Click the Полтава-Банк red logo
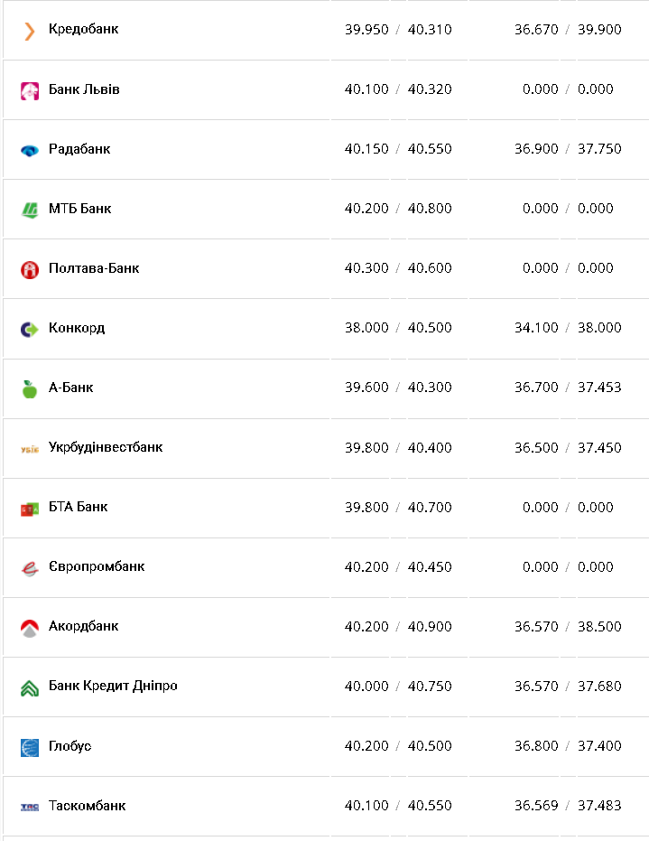This screenshot has height=841, width=649. point(30,269)
